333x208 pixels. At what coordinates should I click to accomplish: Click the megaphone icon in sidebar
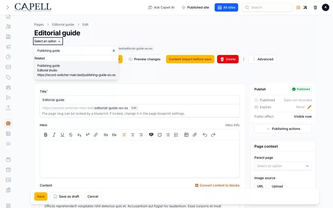click(x=8, y=47)
